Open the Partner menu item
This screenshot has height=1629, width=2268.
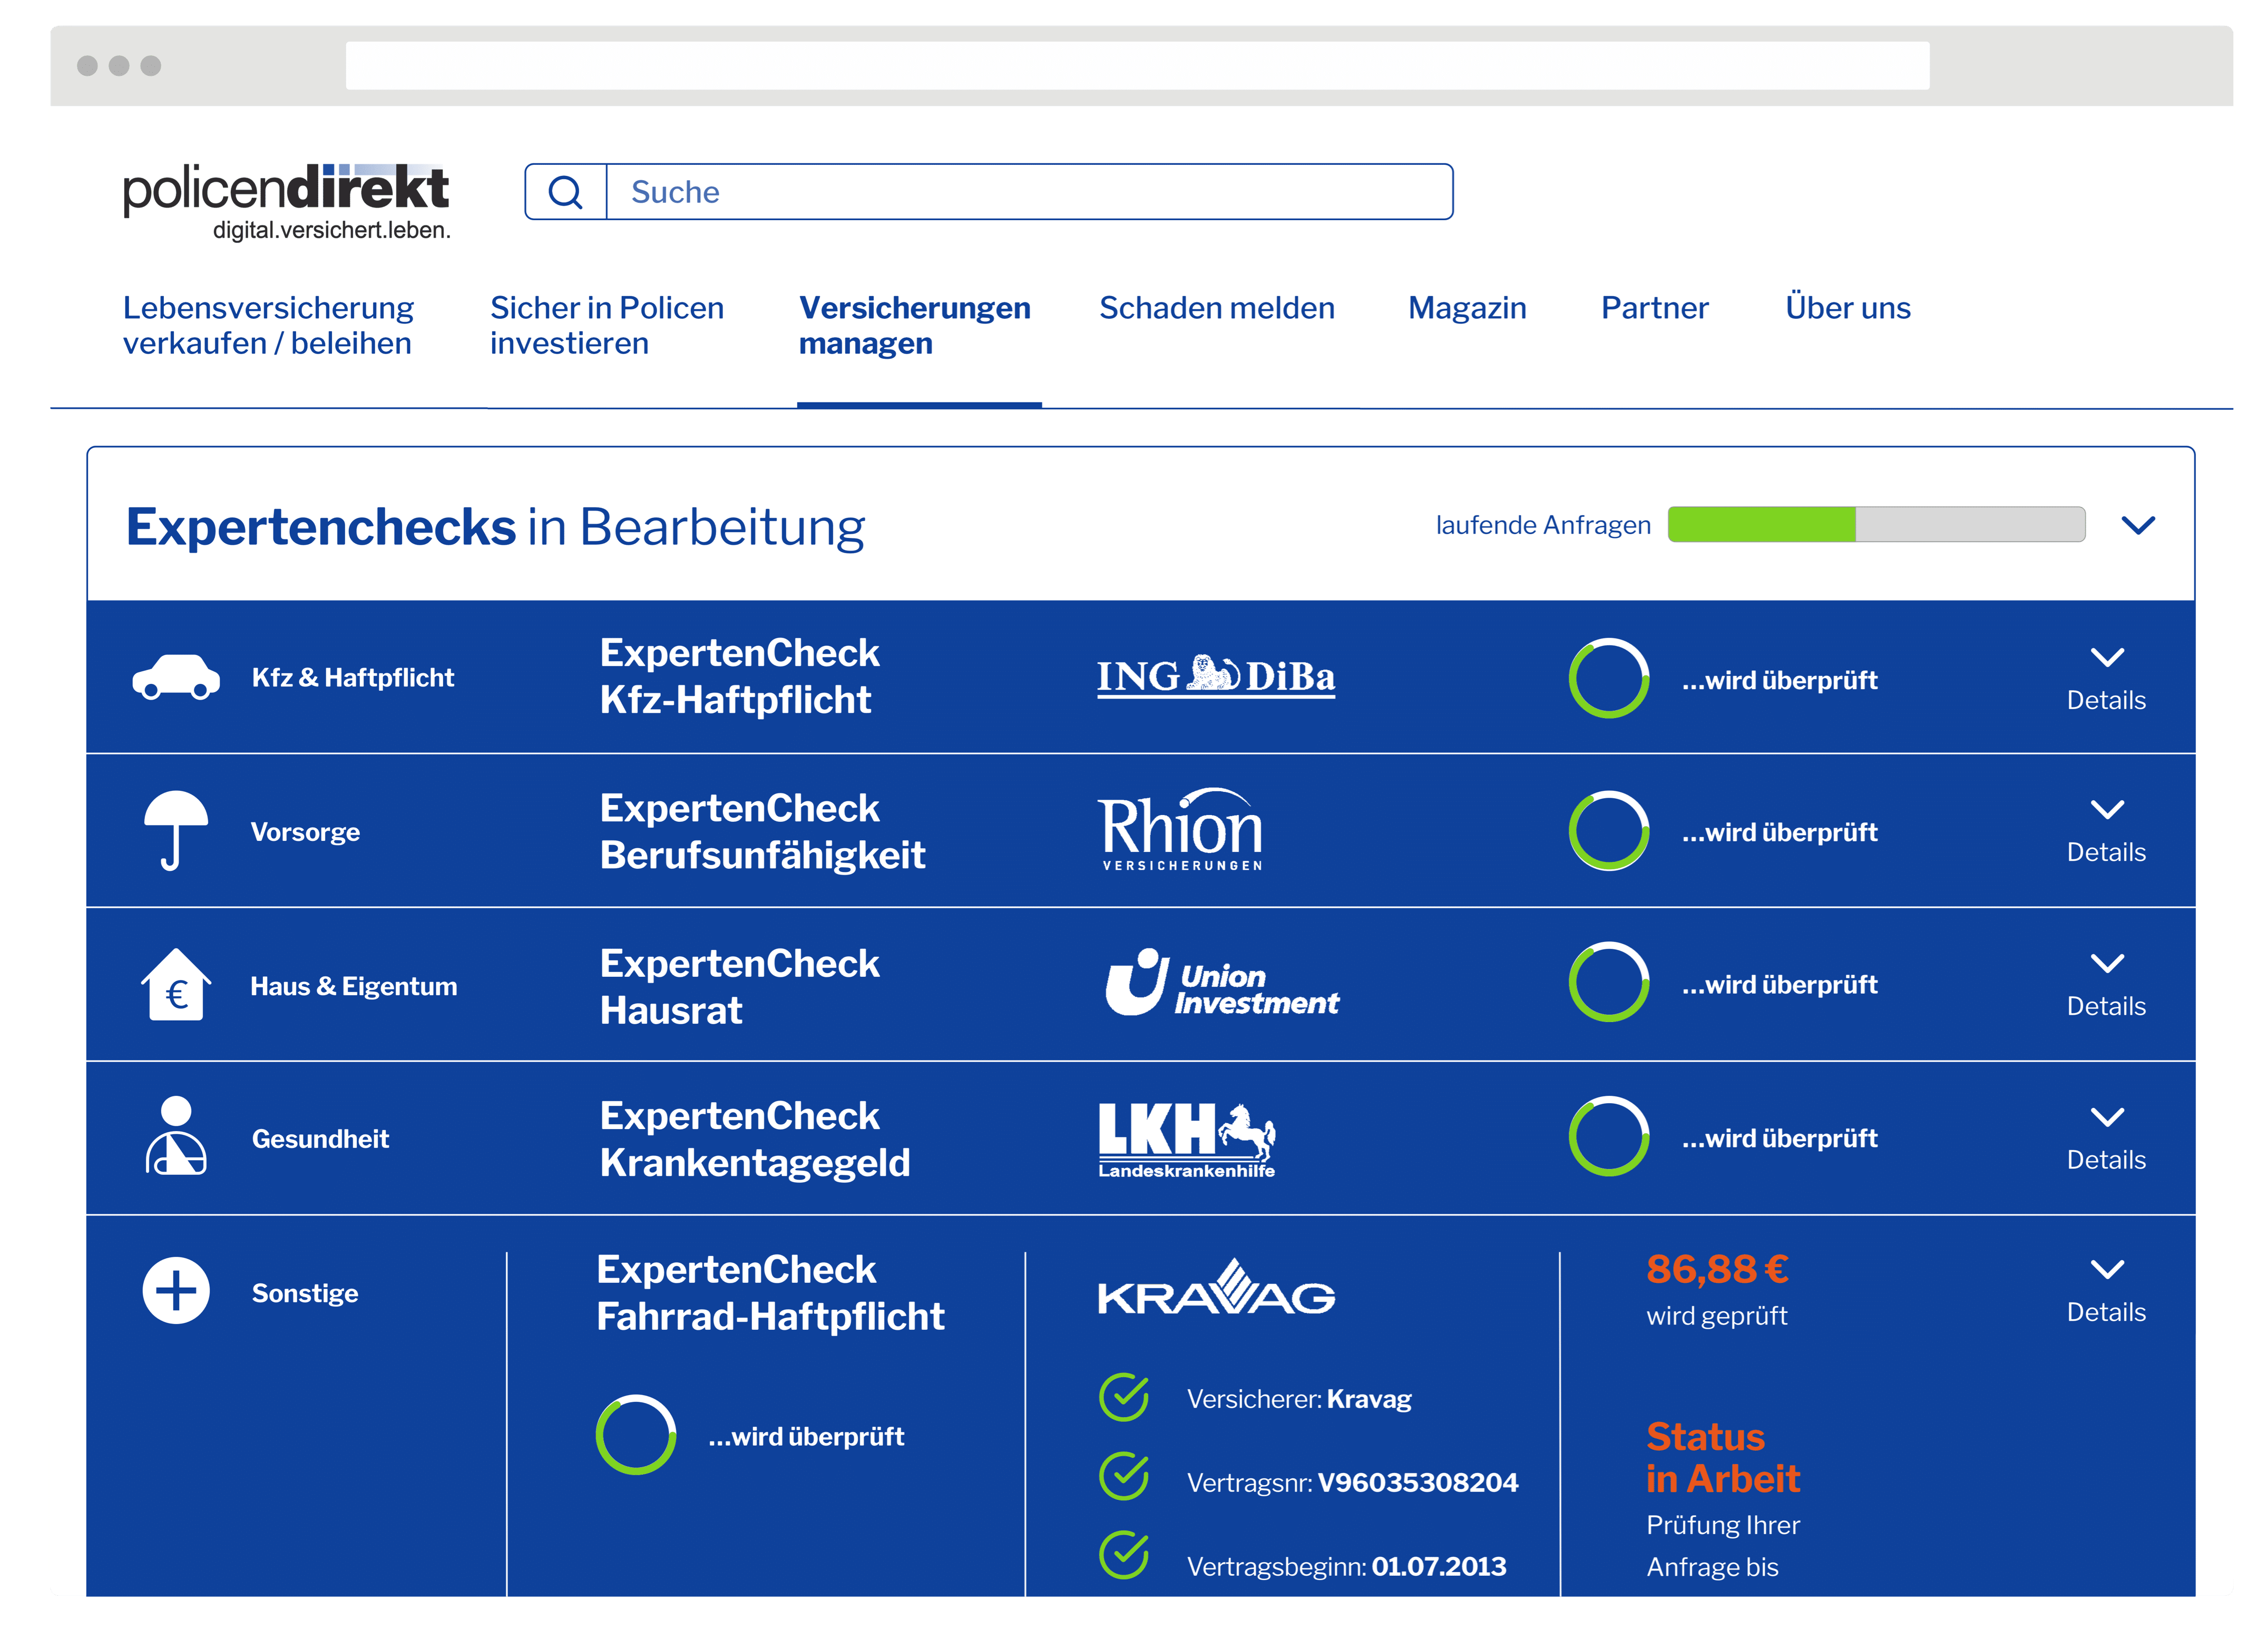pyautogui.click(x=1655, y=308)
